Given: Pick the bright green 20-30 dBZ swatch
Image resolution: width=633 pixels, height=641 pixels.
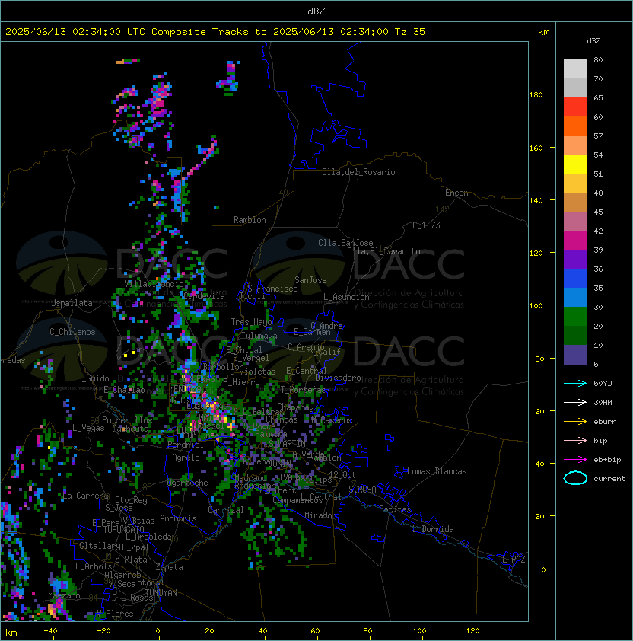Looking at the screenshot, I should (x=575, y=317).
